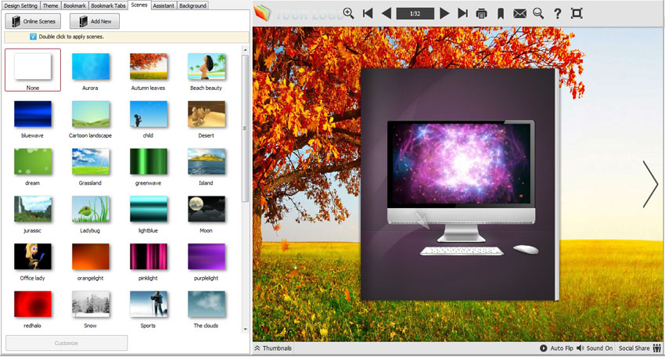Click the print icon in toolbar
Image resolution: width=665 pixels, height=357 pixels.
tap(481, 13)
